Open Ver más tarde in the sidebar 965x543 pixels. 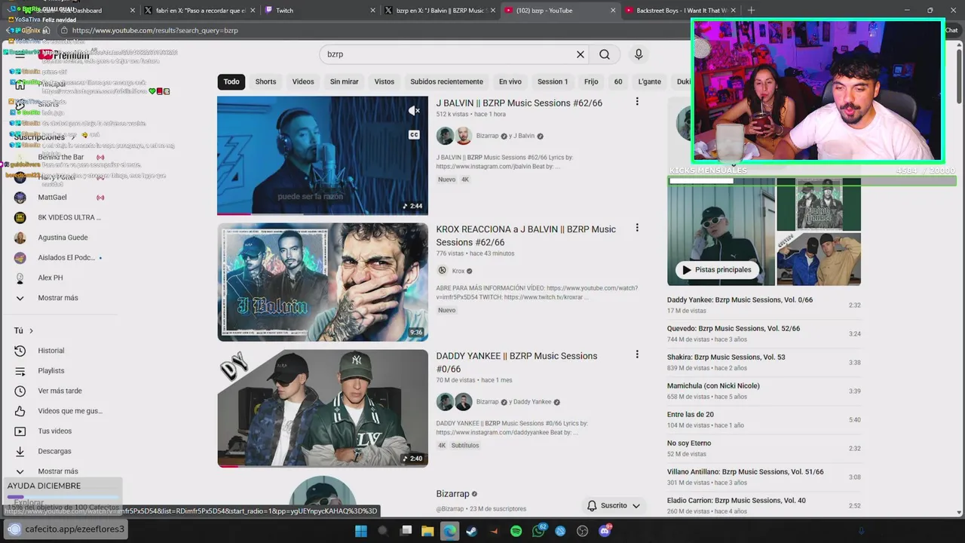click(x=60, y=391)
